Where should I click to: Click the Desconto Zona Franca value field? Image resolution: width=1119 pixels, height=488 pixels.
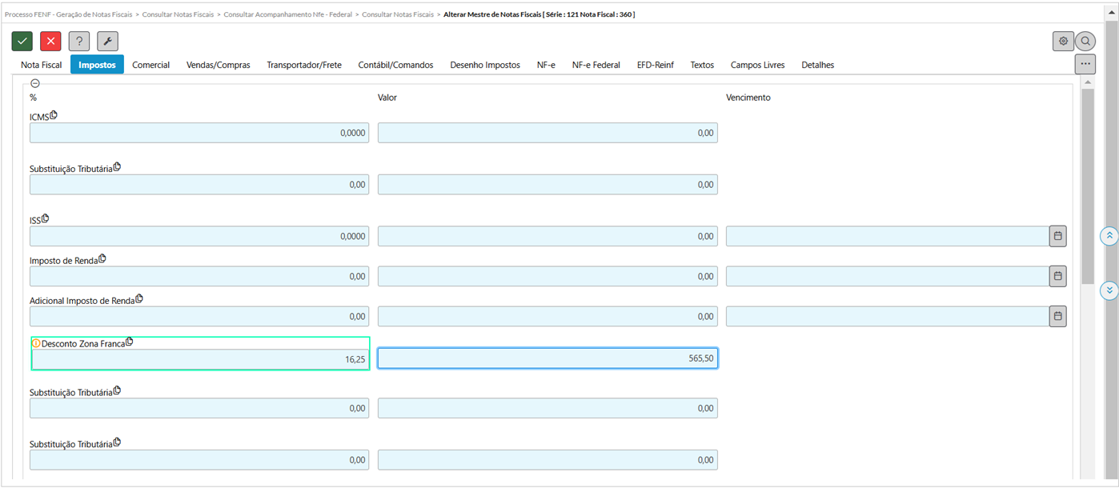547,358
